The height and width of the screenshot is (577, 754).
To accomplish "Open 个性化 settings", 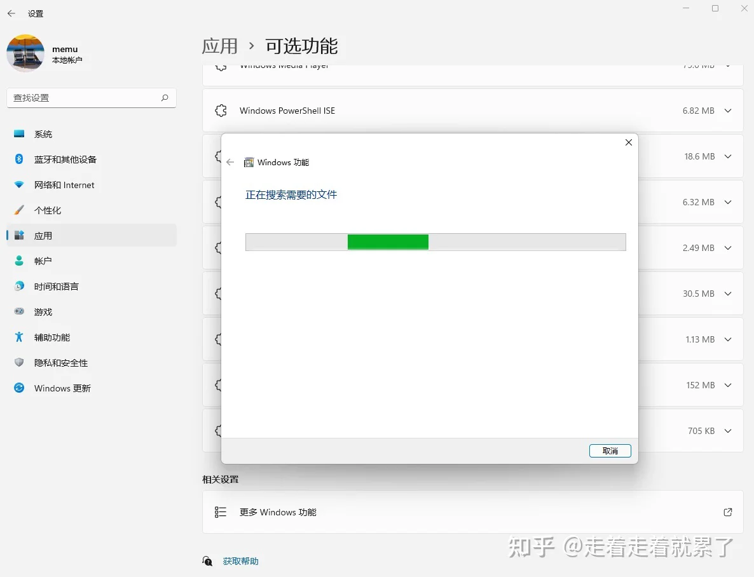I will click(x=92, y=210).
